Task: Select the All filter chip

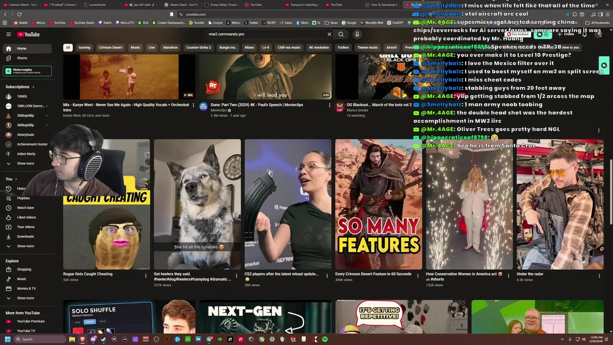Action: pos(68,47)
